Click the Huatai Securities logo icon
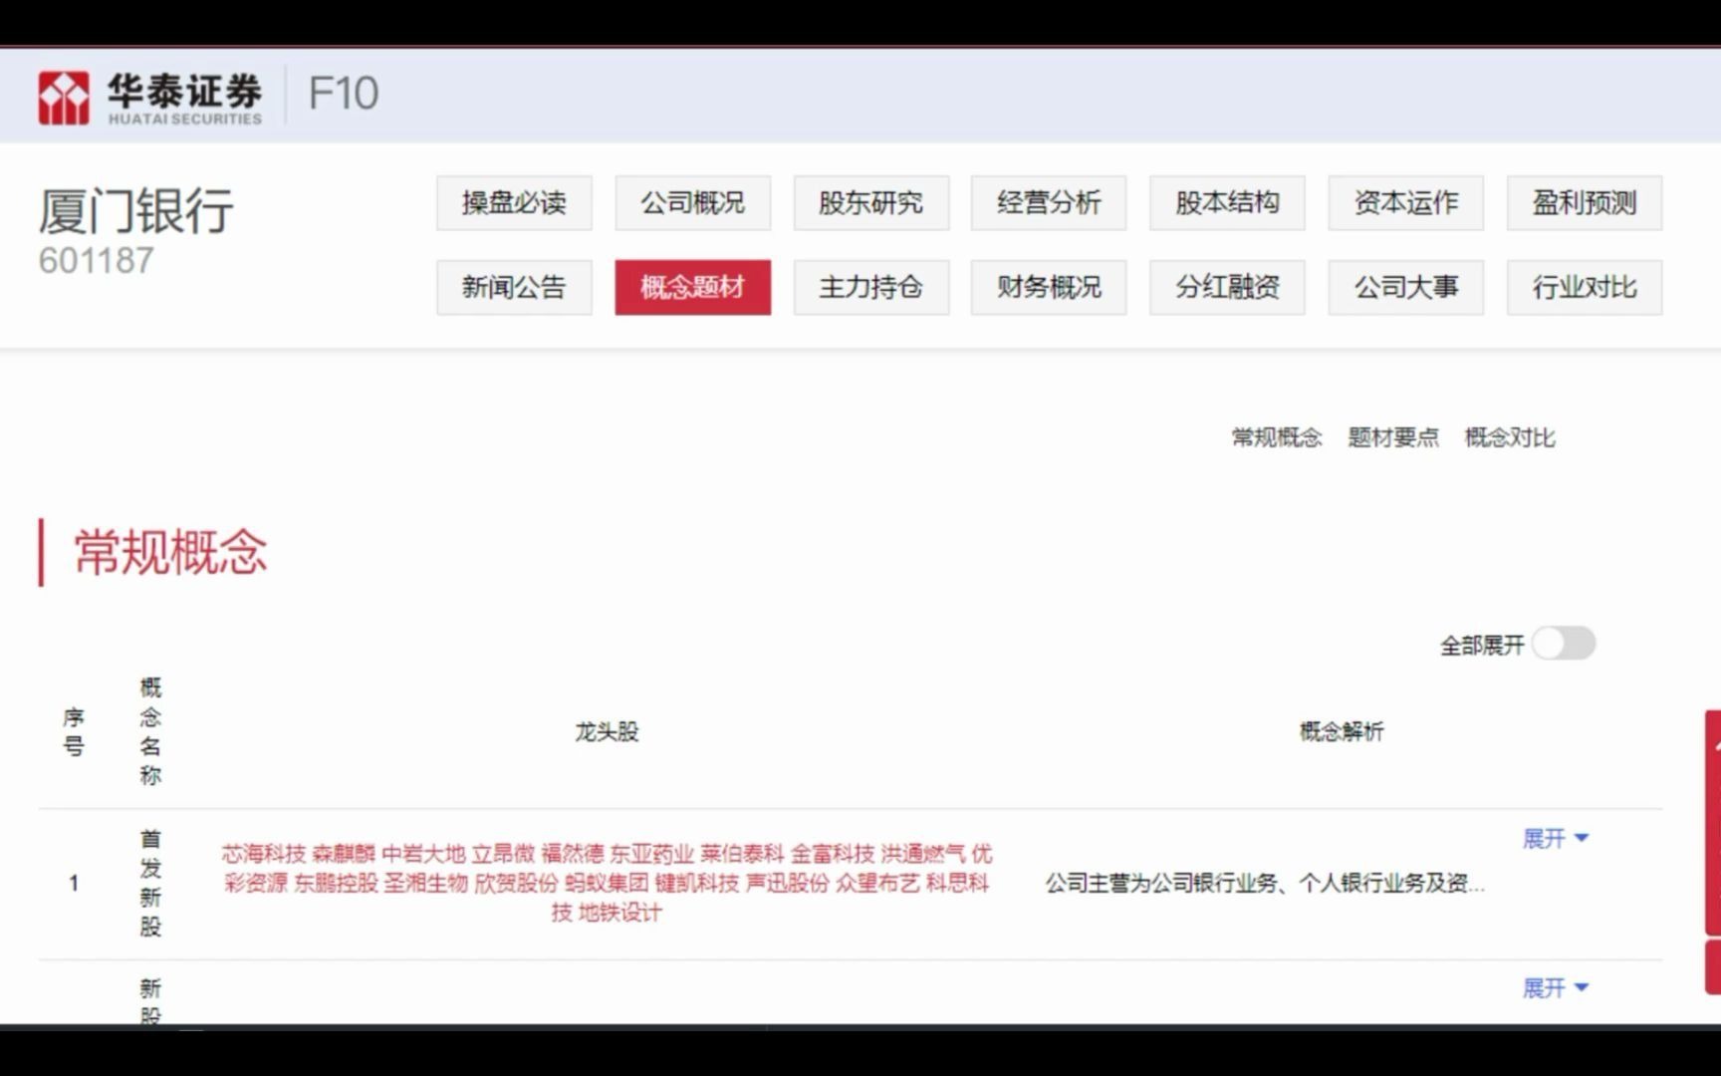1721x1076 pixels. (64, 95)
